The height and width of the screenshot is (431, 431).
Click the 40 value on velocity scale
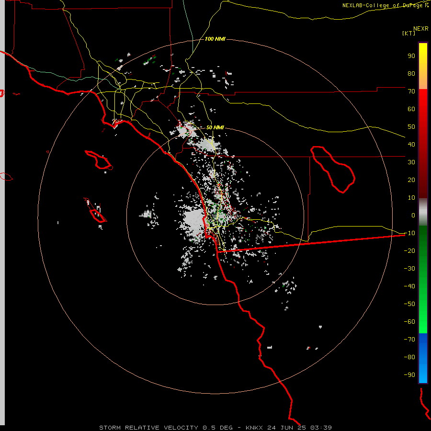[411, 145]
